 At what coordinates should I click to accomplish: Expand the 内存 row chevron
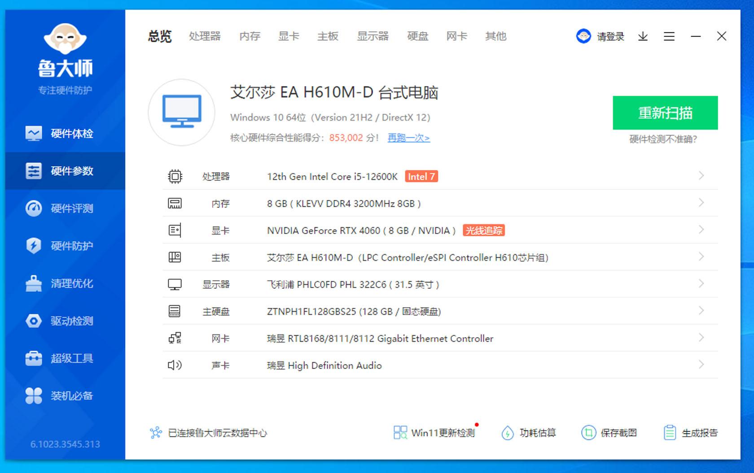[x=701, y=203]
